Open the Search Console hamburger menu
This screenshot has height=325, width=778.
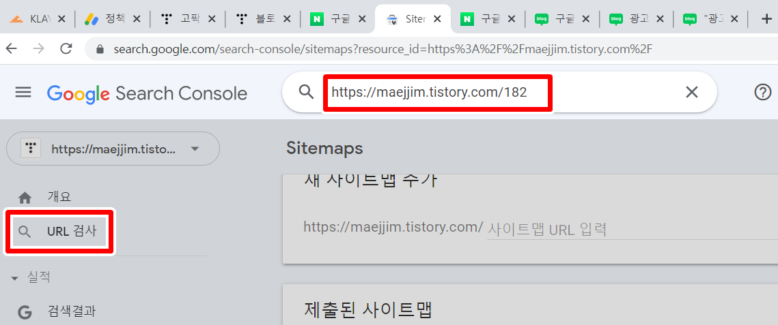point(23,93)
